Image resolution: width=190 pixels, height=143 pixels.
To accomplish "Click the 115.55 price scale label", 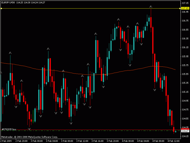I will 185,74.
